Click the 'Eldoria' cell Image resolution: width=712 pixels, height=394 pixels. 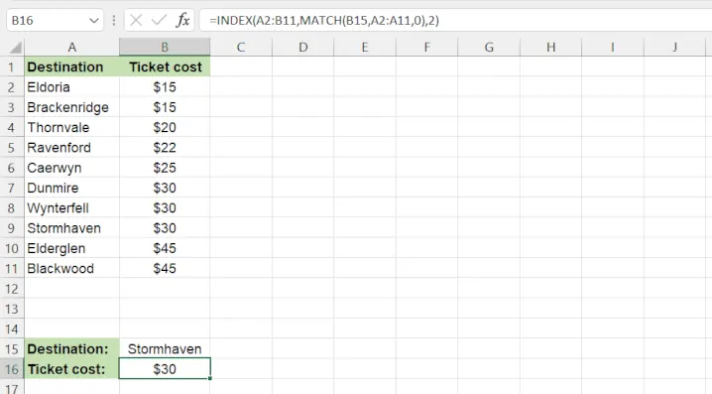(71, 87)
